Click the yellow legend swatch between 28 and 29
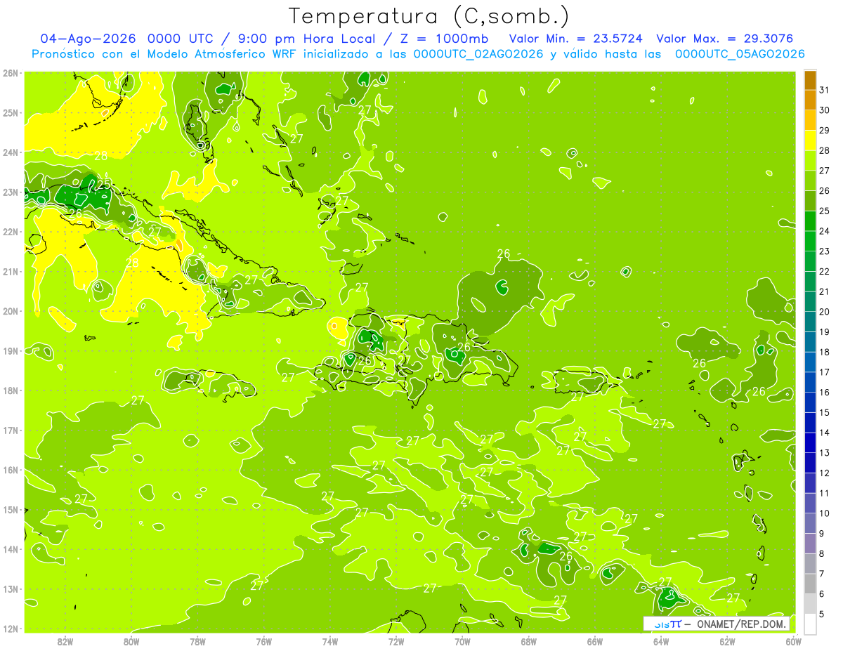843x651 pixels. tap(810, 140)
